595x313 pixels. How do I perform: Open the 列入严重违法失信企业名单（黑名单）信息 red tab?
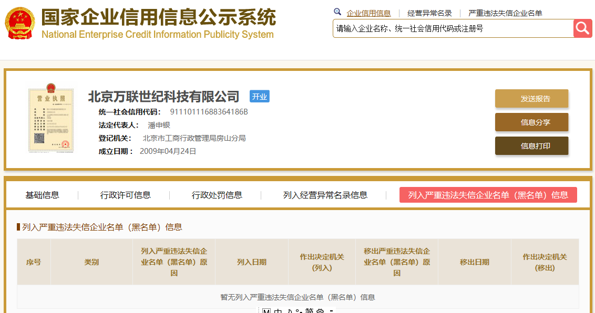(488, 195)
